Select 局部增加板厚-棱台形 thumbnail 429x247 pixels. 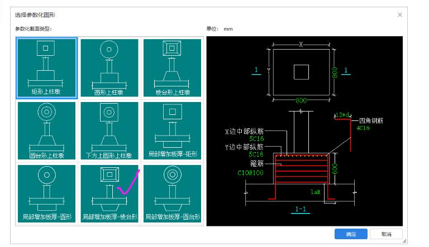click(109, 193)
